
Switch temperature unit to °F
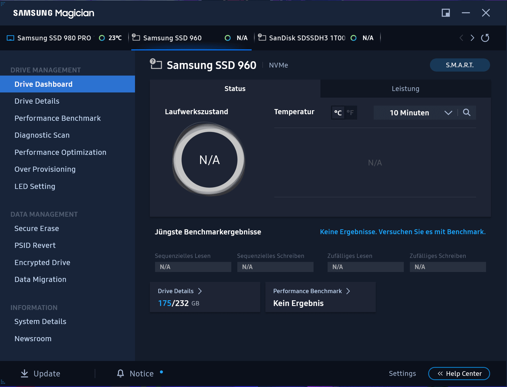tap(350, 113)
